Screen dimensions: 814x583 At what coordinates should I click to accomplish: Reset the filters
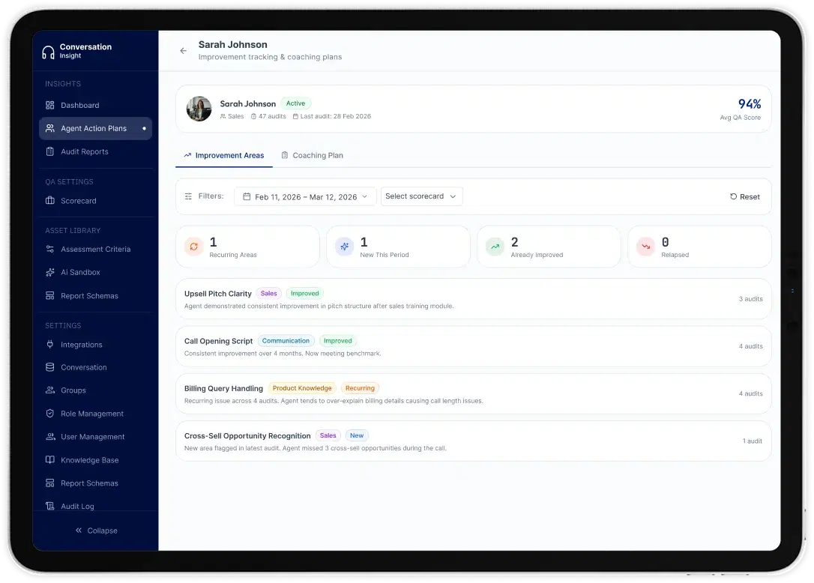coord(744,197)
